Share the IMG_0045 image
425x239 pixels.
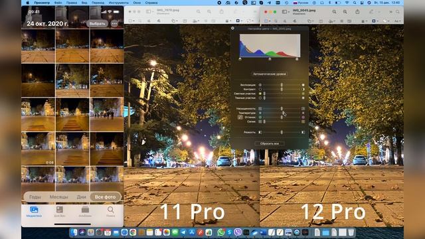[x=357, y=12]
